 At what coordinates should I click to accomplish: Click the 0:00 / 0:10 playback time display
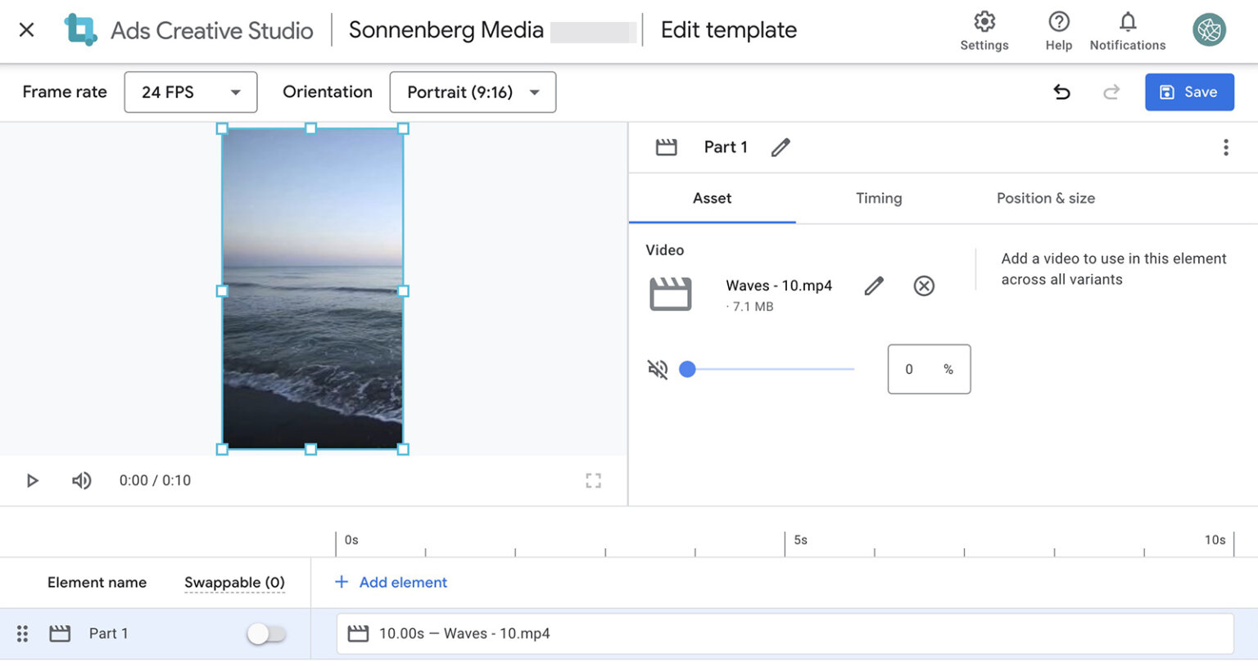click(155, 480)
